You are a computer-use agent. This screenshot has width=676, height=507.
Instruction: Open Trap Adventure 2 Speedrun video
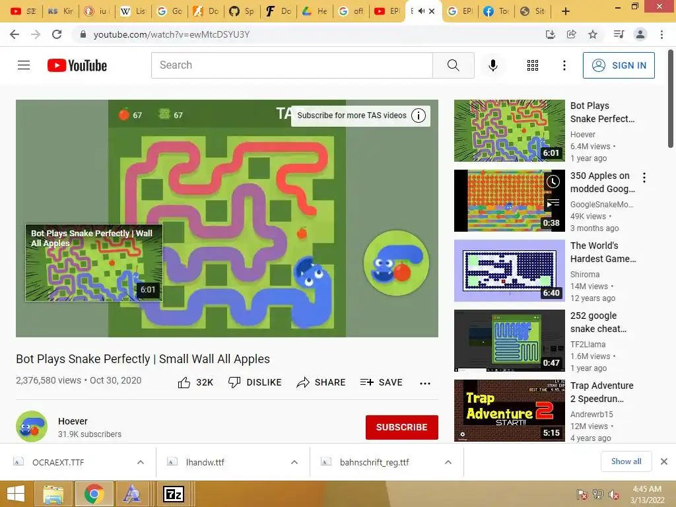click(509, 411)
